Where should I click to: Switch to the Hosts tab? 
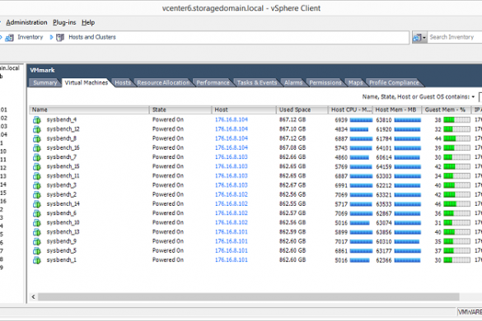(x=123, y=82)
